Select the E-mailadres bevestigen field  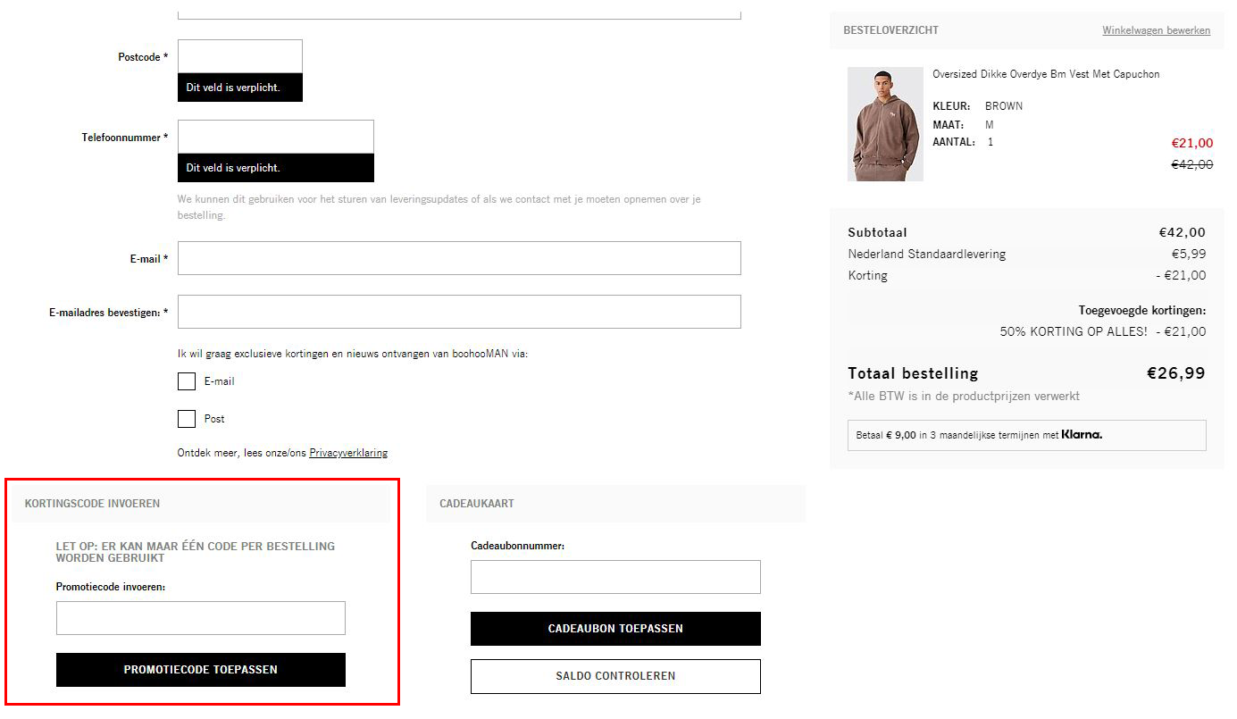(x=458, y=312)
